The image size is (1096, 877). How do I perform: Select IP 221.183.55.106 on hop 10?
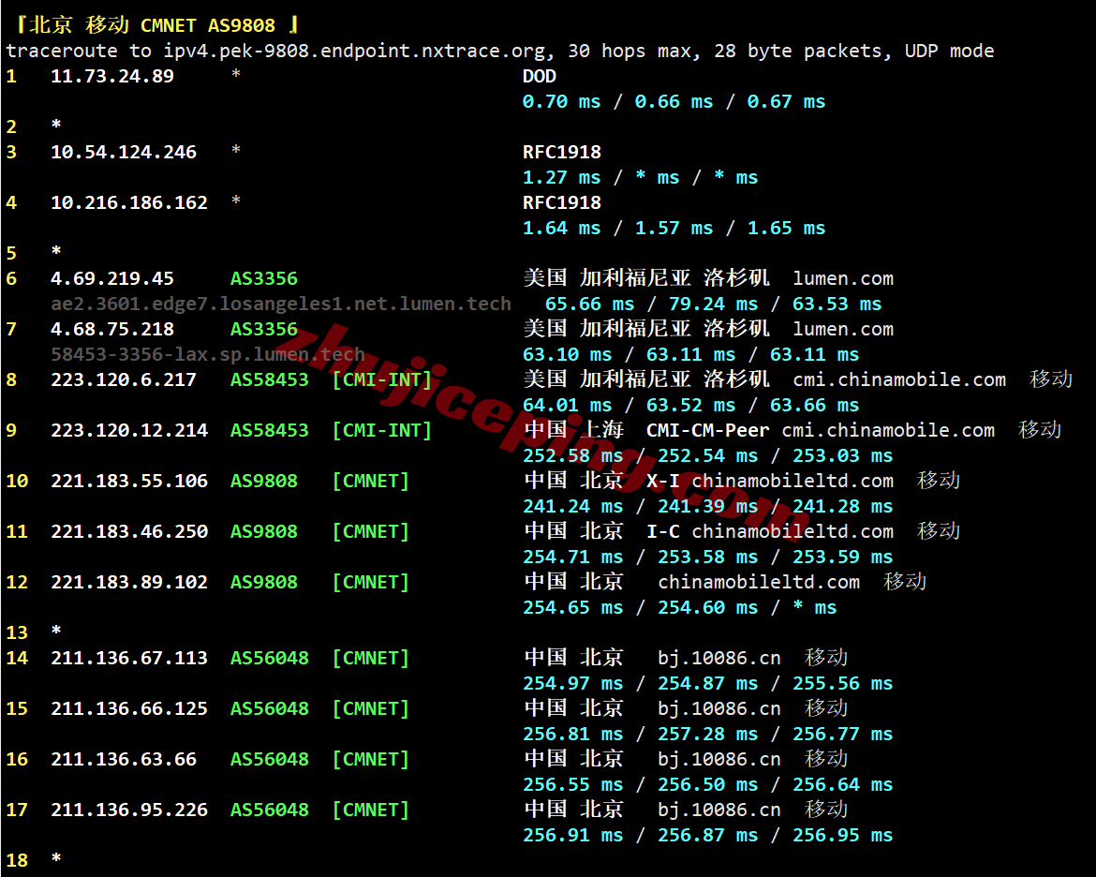[x=128, y=482]
